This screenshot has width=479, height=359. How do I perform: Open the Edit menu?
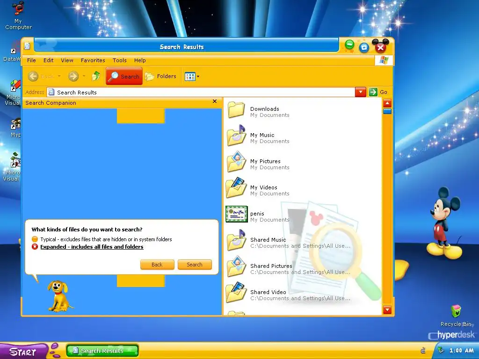coord(48,60)
